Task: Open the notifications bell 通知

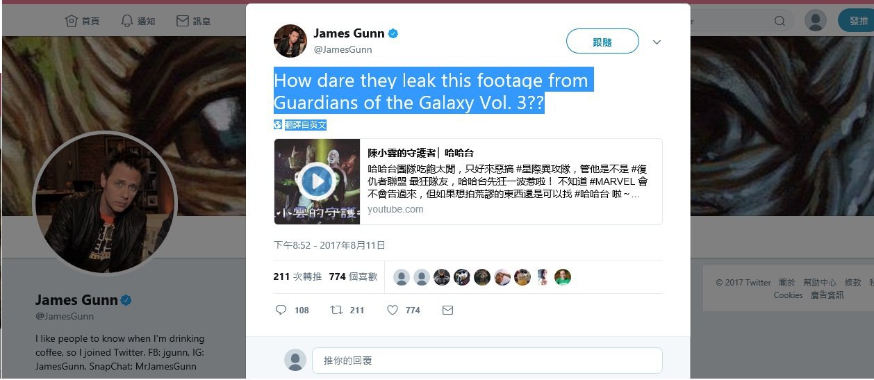Action: click(138, 22)
